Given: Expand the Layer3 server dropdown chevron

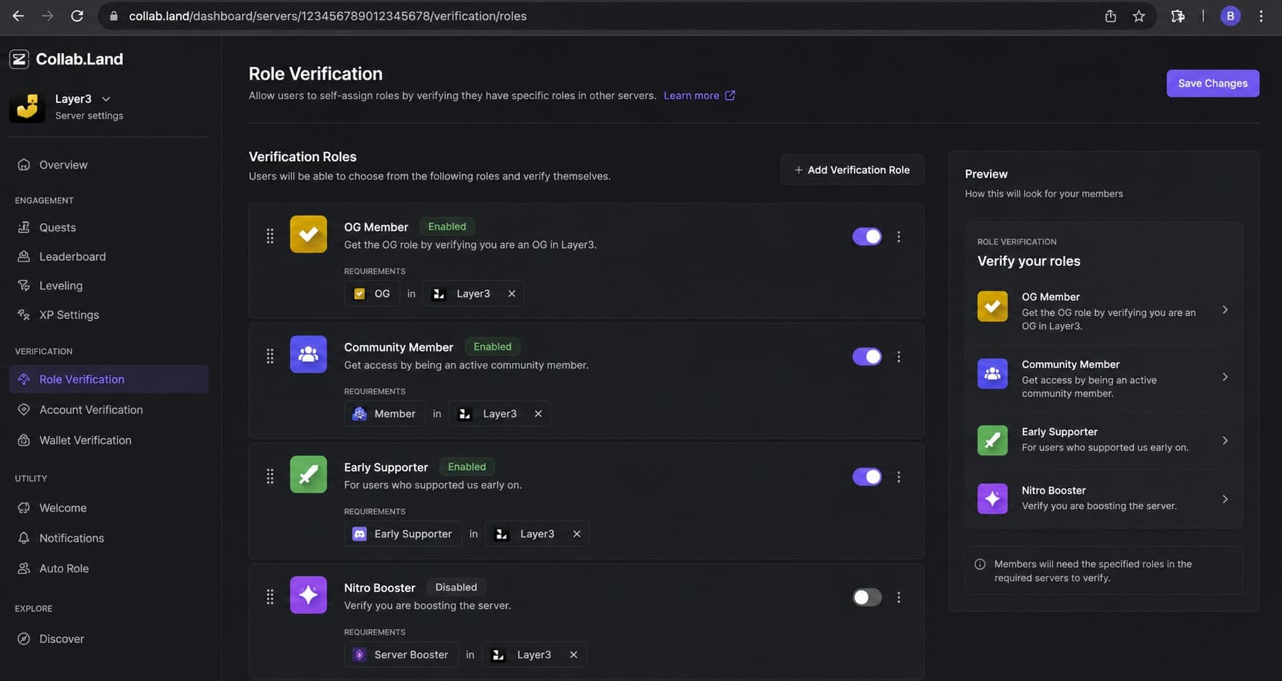Looking at the screenshot, I should [x=106, y=99].
